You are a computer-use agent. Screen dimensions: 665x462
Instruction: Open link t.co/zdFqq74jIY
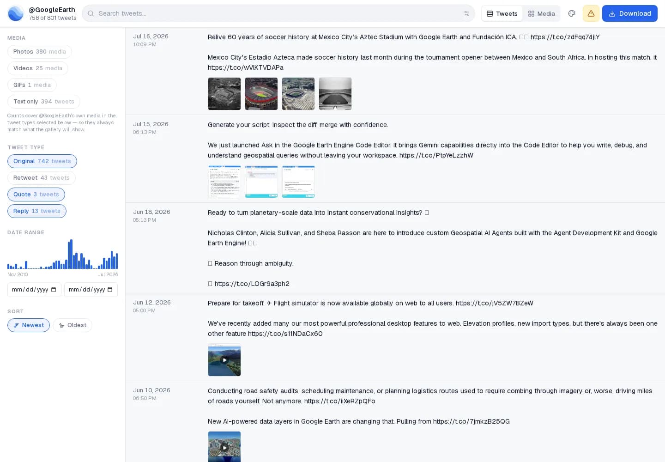(565, 37)
